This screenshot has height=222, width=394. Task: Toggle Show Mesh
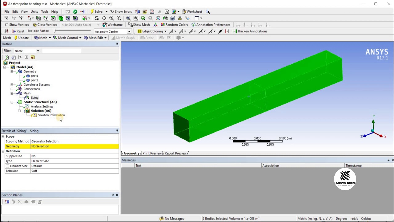(x=139, y=25)
